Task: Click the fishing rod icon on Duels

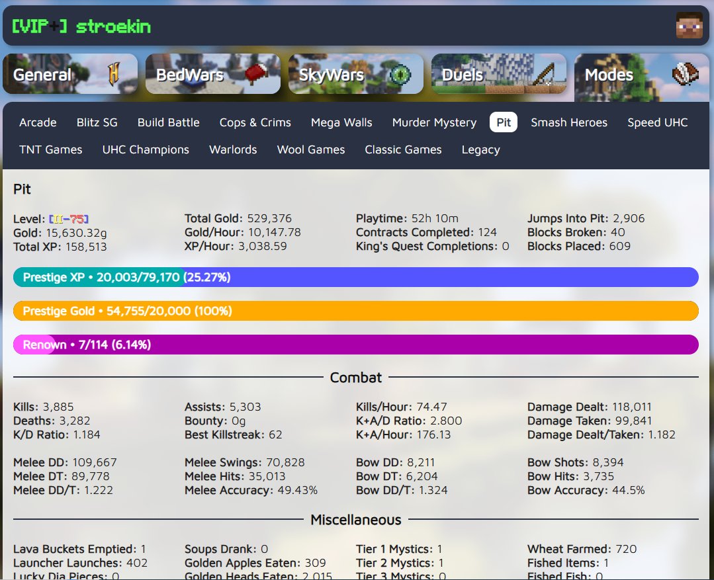Action: (x=543, y=74)
